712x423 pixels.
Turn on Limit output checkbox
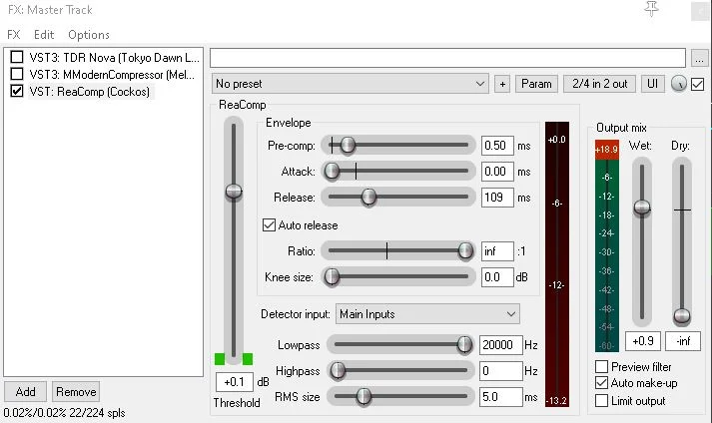click(x=601, y=400)
